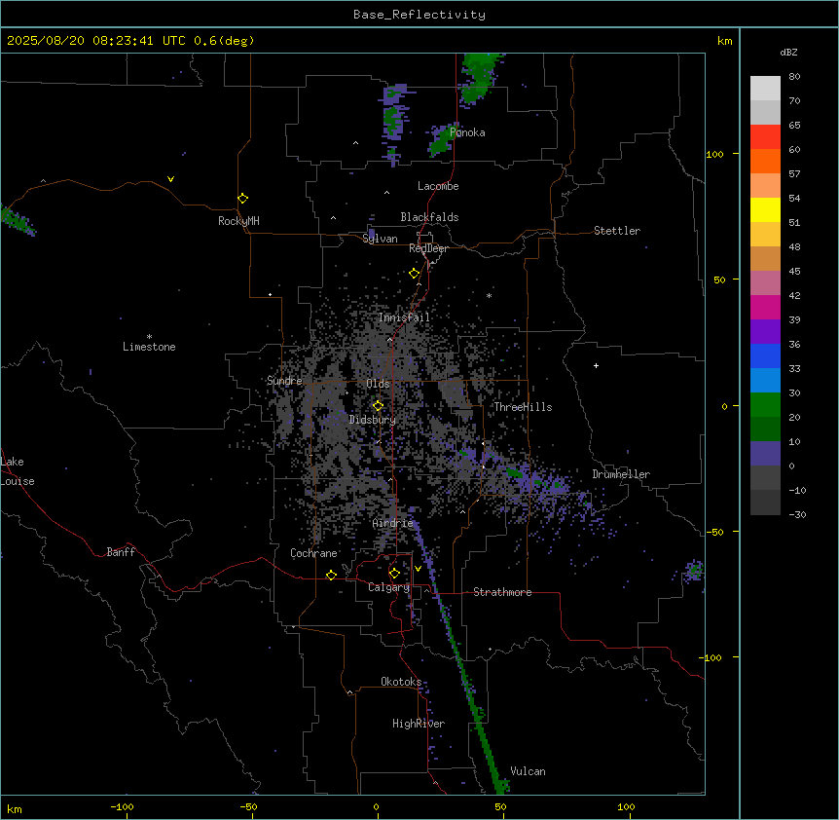Viewport: 839px width, 820px height.
Task: Select the blue 33–36 dBZ legend swatch
Action: point(765,355)
